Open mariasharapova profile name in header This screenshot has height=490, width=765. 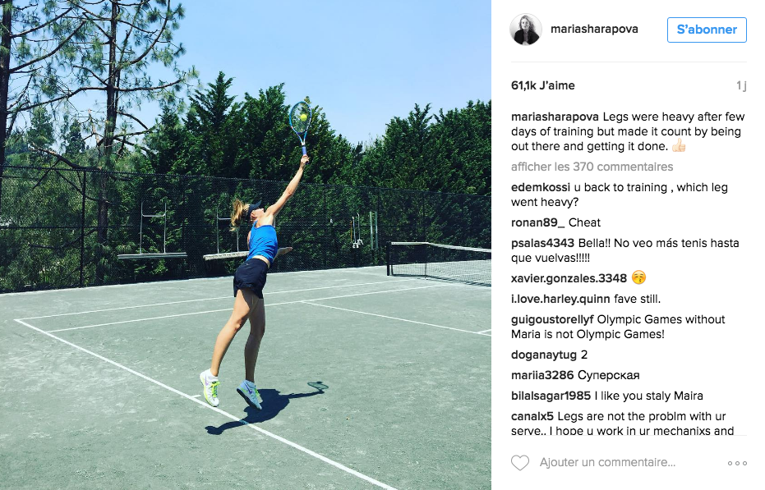594,30
